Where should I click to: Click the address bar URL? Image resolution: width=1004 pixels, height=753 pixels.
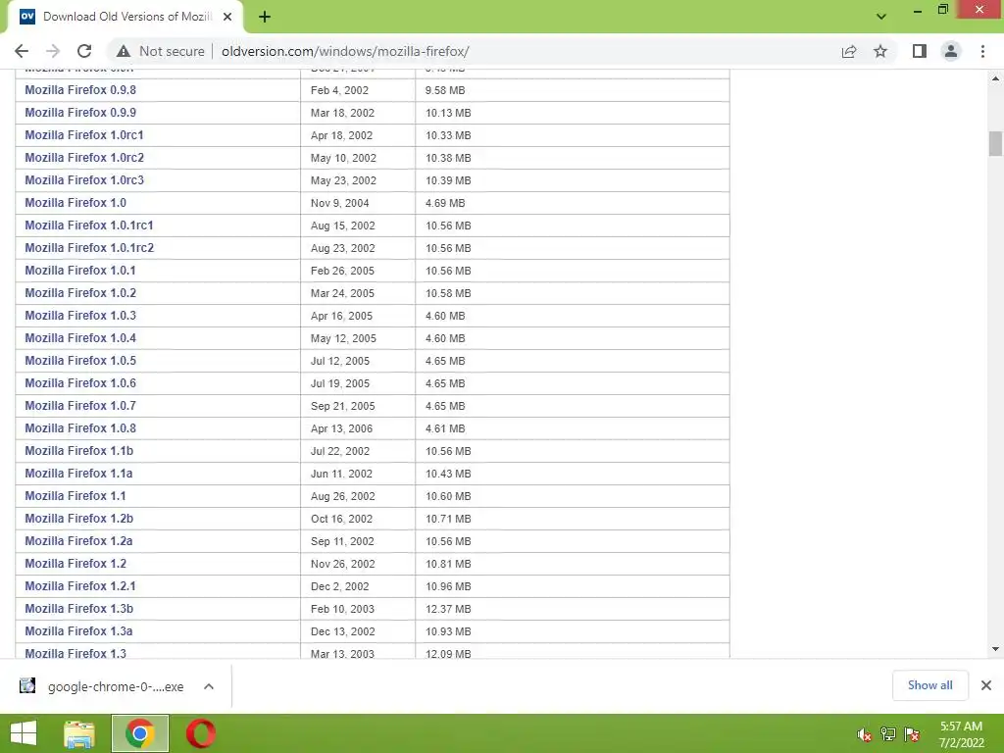click(x=345, y=51)
